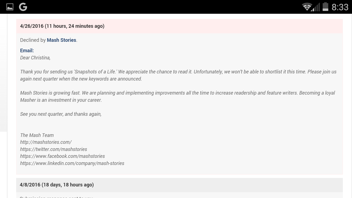Viewport: 352px width, 198px height.
Task: Open the LinkedIn mash-stories company URL
Action: pyautogui.click(x=72, y=163)
